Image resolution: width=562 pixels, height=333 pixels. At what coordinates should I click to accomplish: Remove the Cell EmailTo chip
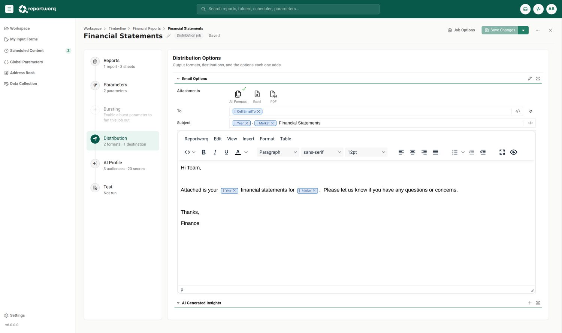pyautogui.click(x=259, y=111)
